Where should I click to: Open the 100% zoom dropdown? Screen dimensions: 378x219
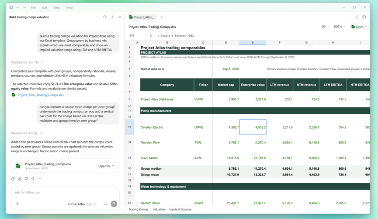[x=340, y=27]
